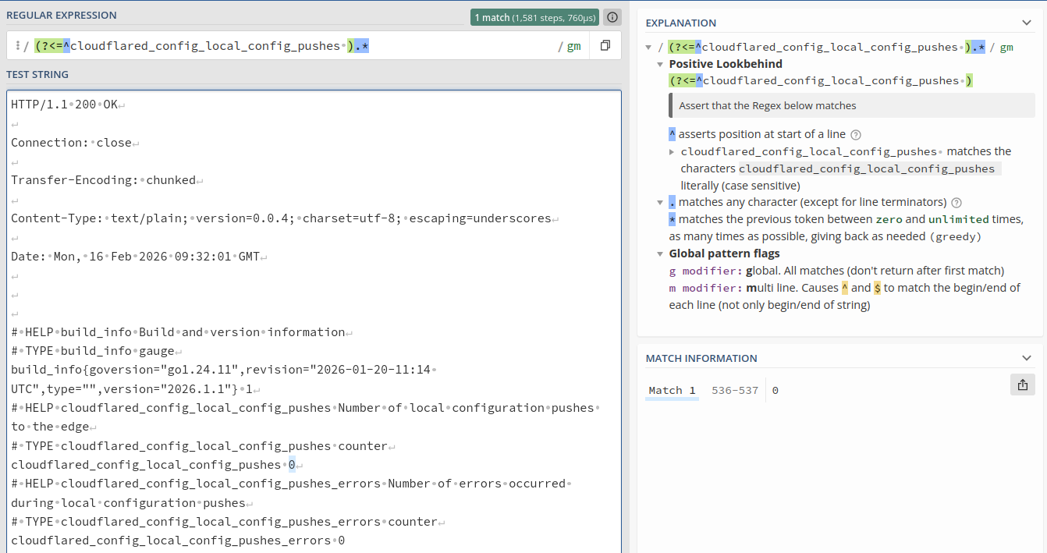Click the match info icon beside the match badge

613,17
